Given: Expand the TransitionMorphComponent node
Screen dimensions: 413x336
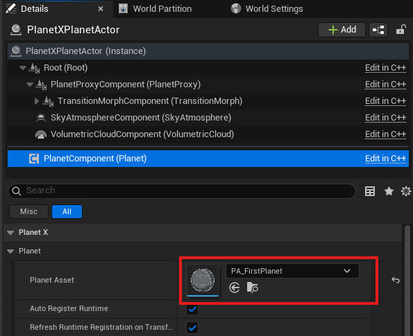Looking at the screenshot, I should pos(37,101).
